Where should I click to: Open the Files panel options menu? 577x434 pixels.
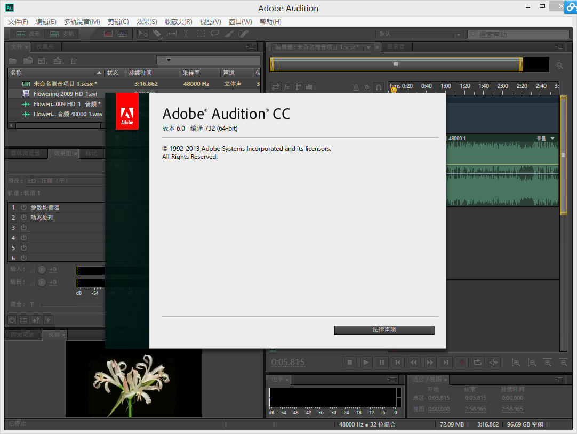coord(250,47)
